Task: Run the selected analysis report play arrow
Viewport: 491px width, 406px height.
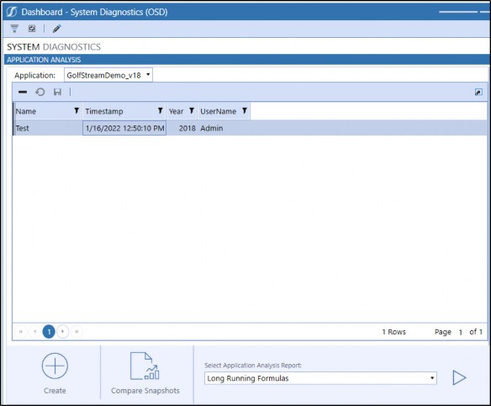Action: point(459,377)
